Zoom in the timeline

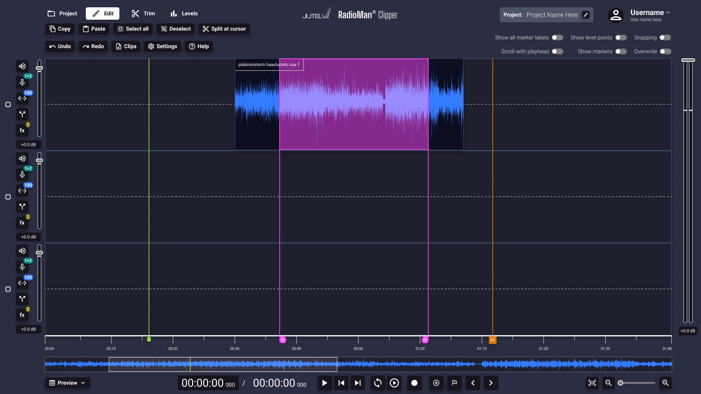[666, 383]
